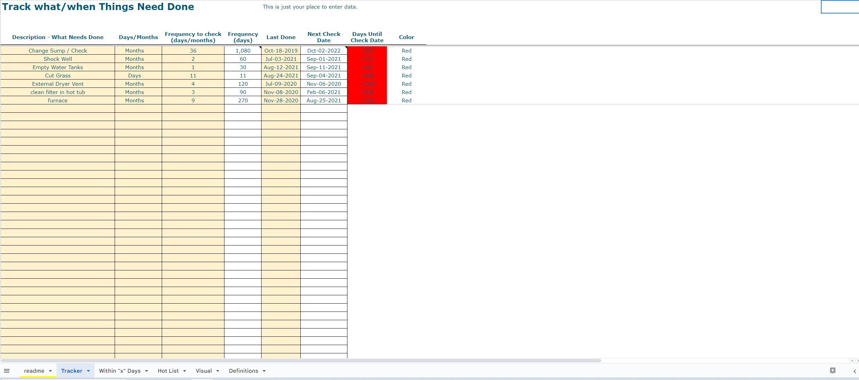
Task: Select Next Check Date Sep-01-2021 cell
Action: pyautogui.click(x=324, y=59)
